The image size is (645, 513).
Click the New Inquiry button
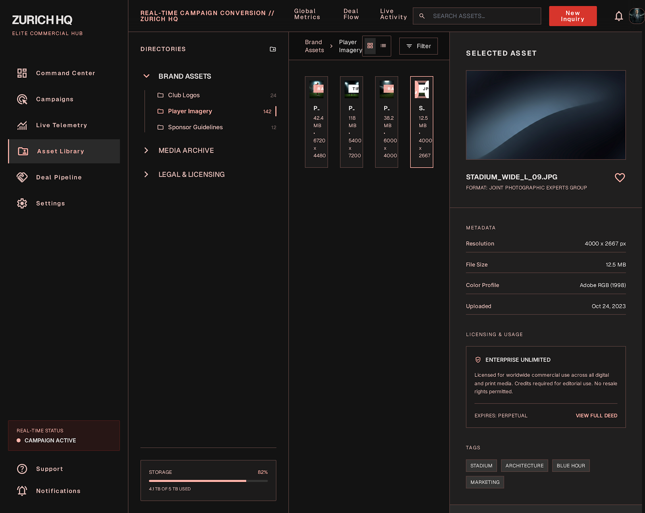click(x=572, y=16)
